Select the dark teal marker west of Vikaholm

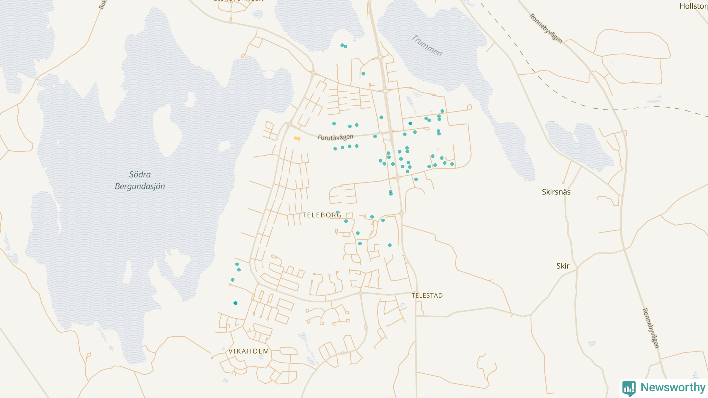pos(236,303)
